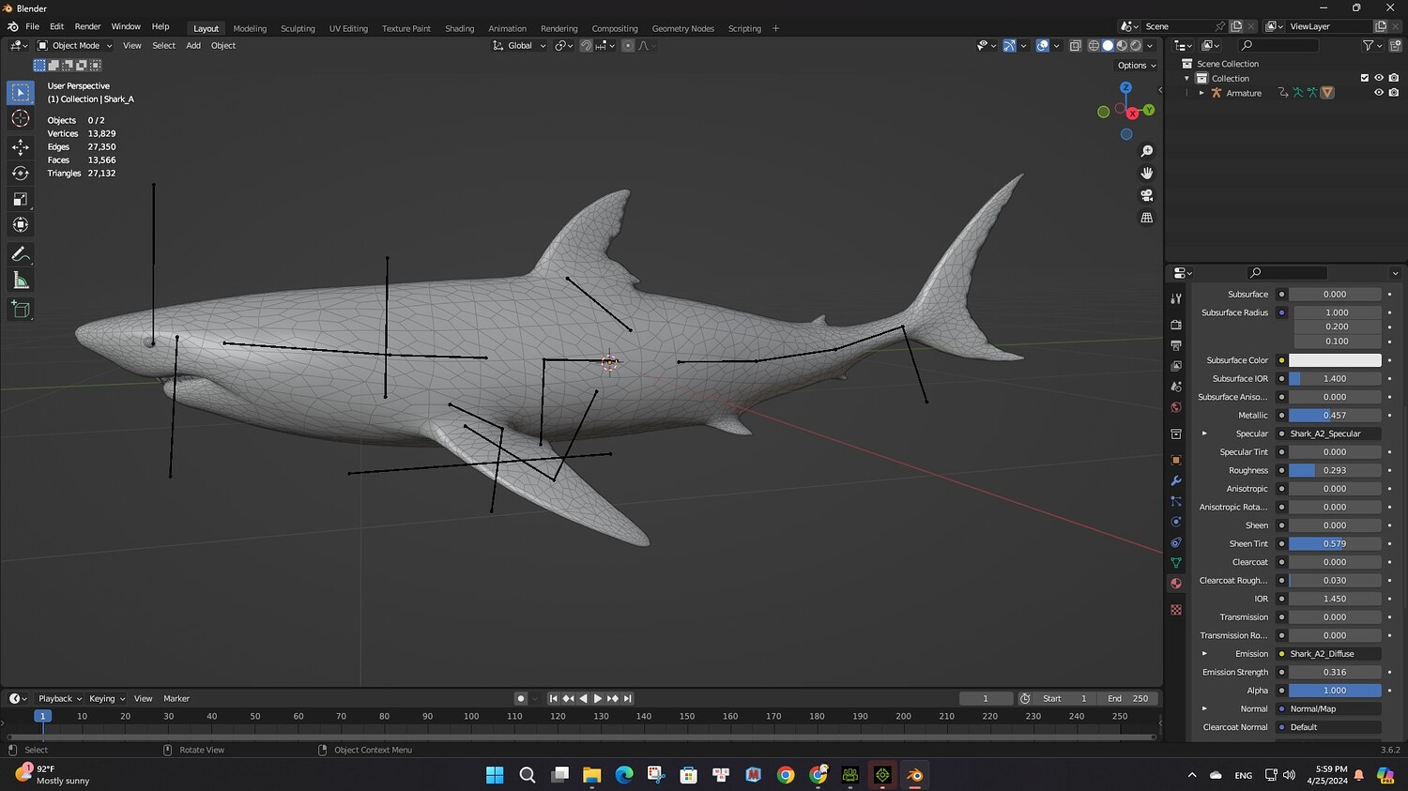The width and height of the screenshot is (1408, 791).
Task: Toggle camera view with the camera gizmo
Action: point(1147,195)
